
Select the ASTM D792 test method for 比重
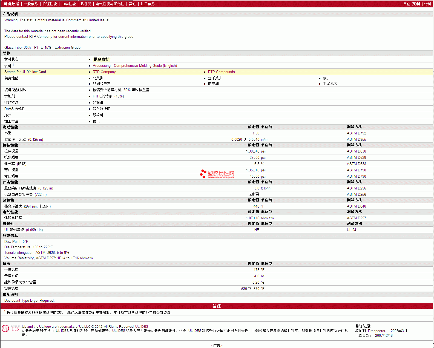pyautogui.click(x=356, y=133)
